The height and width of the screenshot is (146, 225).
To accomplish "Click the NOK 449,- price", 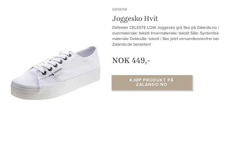I will (131, 60).
